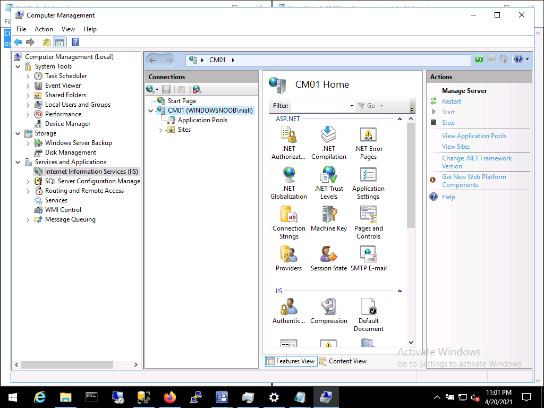Click the Back arrow in the main toolbar
This screenshot has width=544, height=408.
18,42
